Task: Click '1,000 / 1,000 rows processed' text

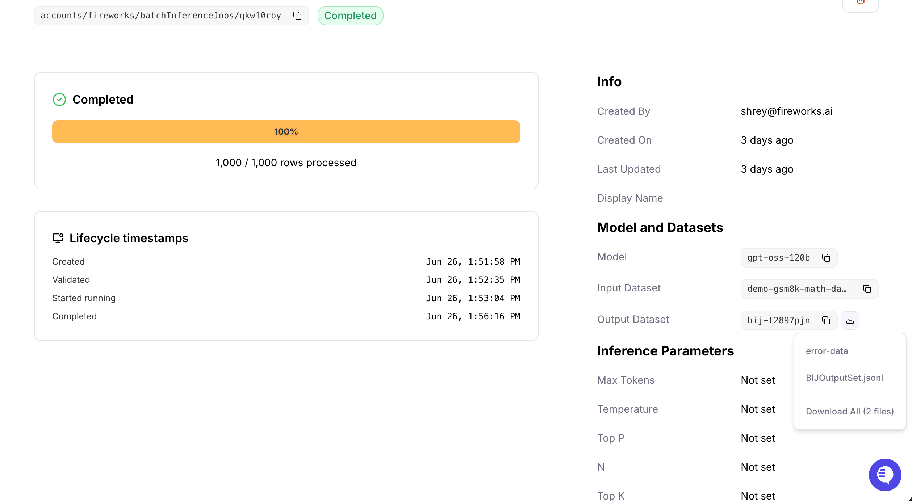Action: click(x=286, y=163)
